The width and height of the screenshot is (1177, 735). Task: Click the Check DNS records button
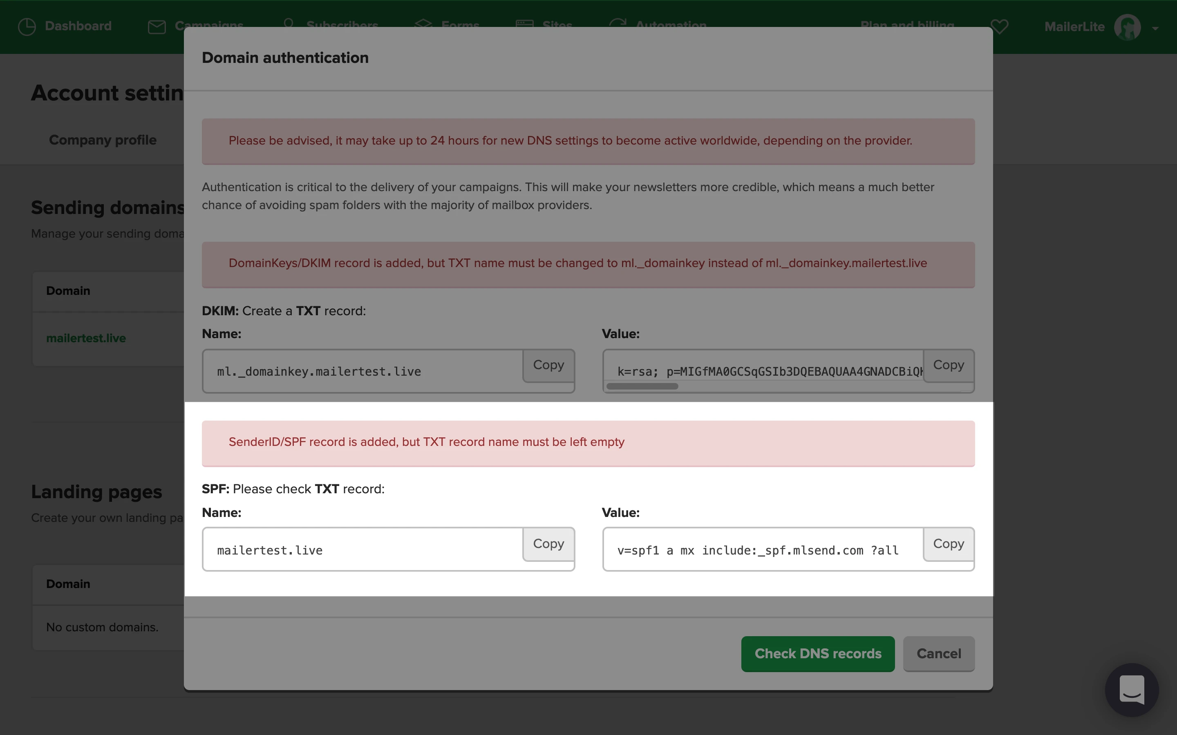(x=818, y=653)
